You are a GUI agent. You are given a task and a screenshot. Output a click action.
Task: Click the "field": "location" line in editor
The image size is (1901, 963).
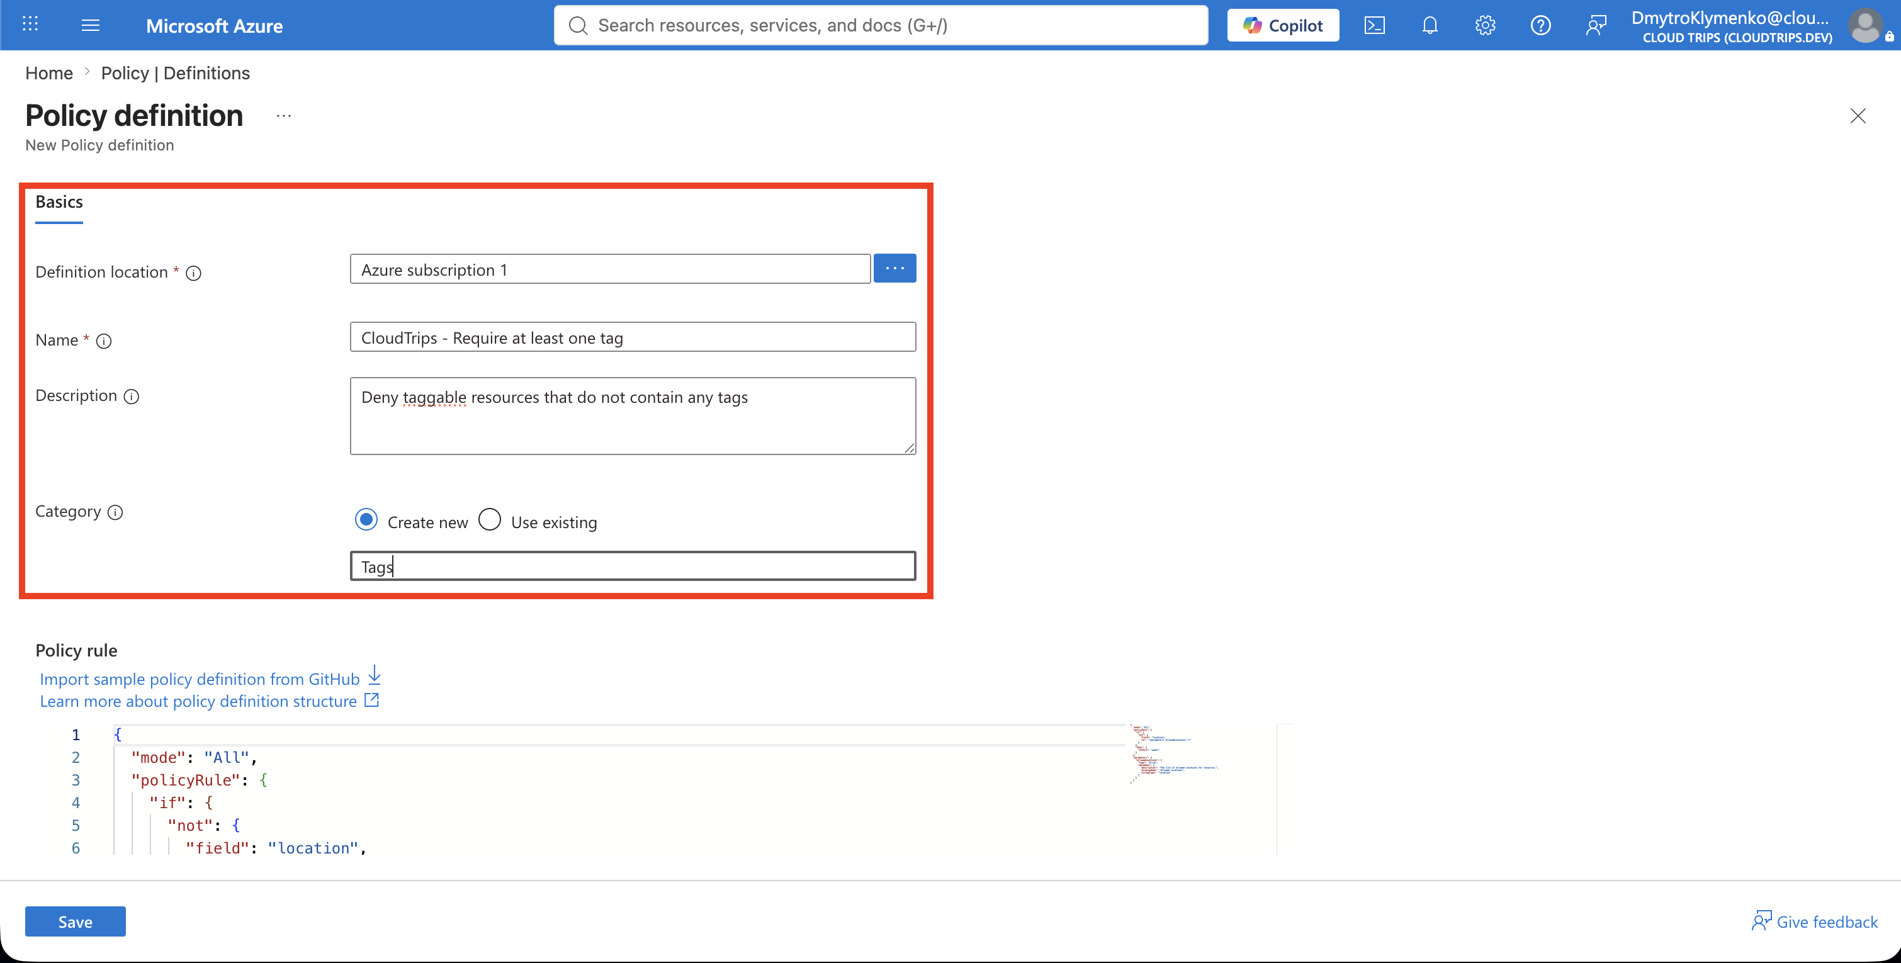pyautogui.click(x=276, y=848)
